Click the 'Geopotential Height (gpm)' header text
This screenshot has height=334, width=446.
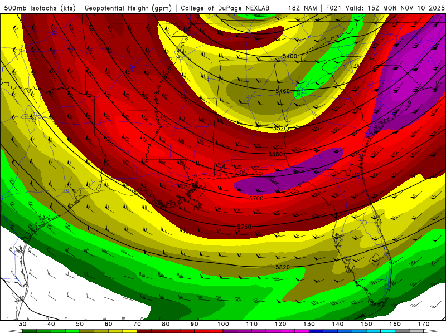click(x=128, y=8)
